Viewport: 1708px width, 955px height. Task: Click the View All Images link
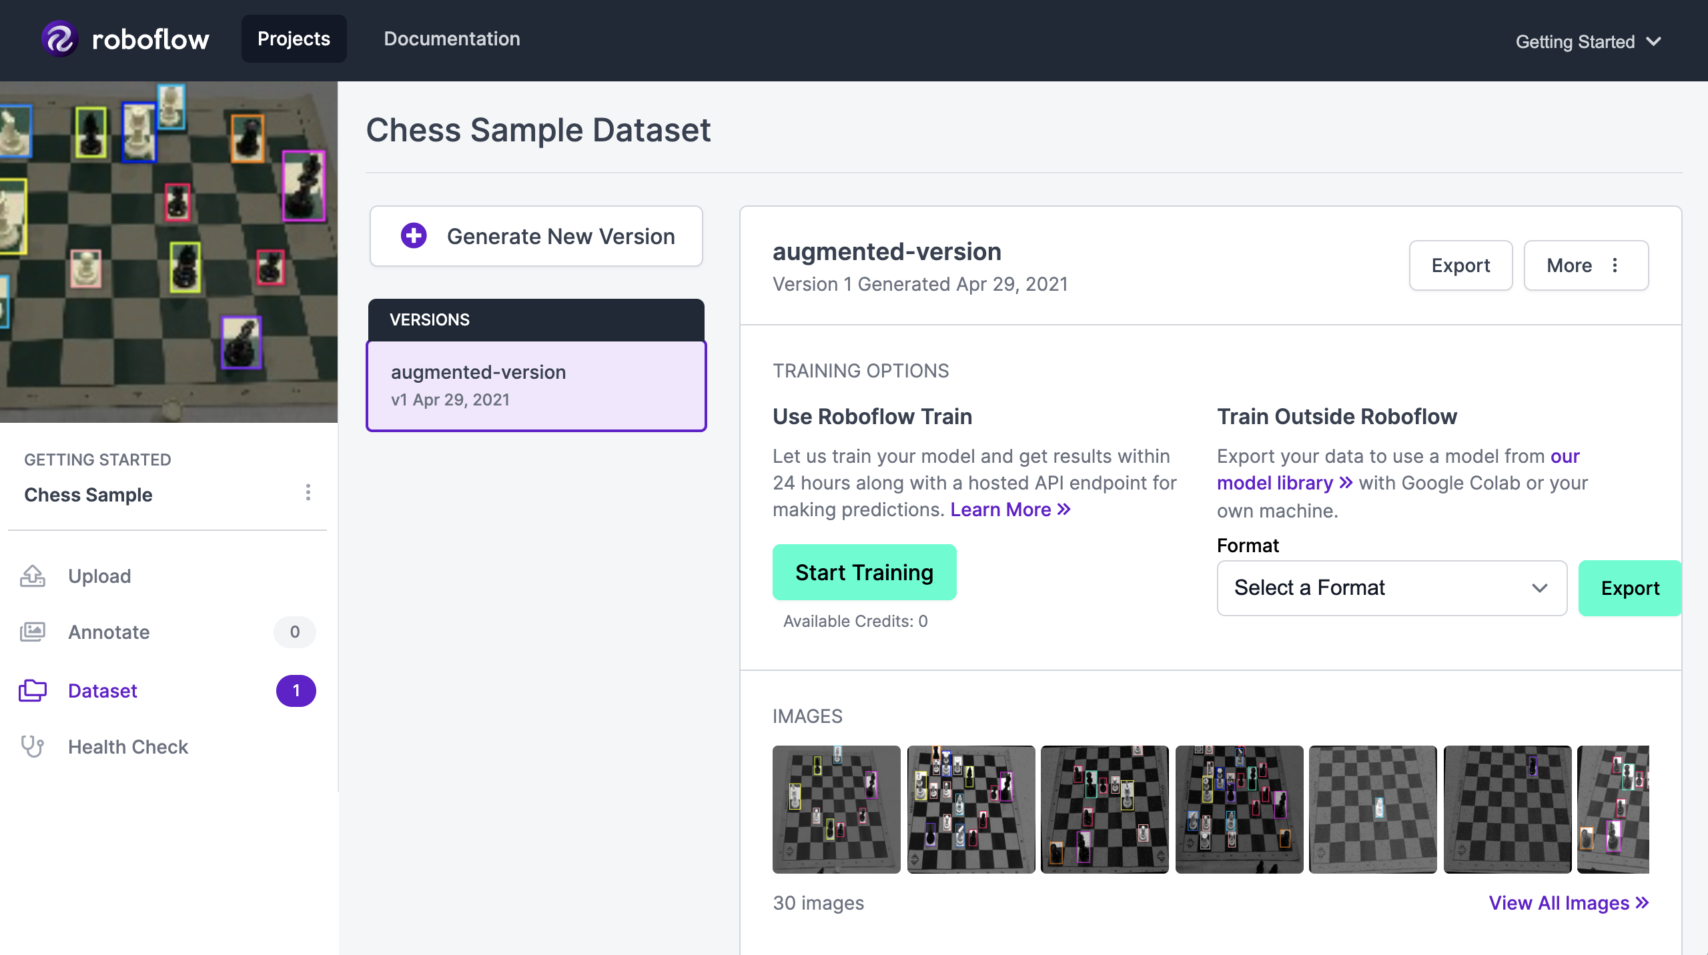tap(1569, 903)
